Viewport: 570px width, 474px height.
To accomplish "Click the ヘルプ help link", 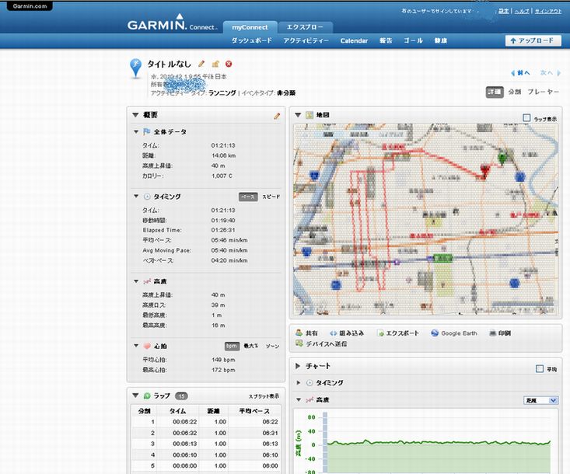I will click(x=522, y=11).
